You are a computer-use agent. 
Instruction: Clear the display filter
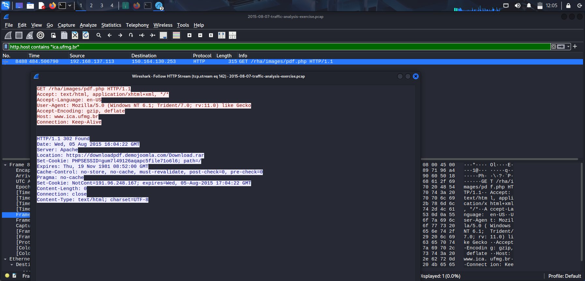point(554,47)
